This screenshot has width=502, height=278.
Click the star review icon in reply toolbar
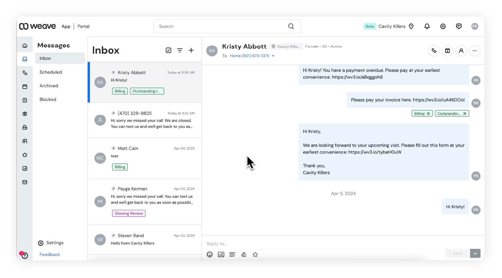tap(255, 254)
